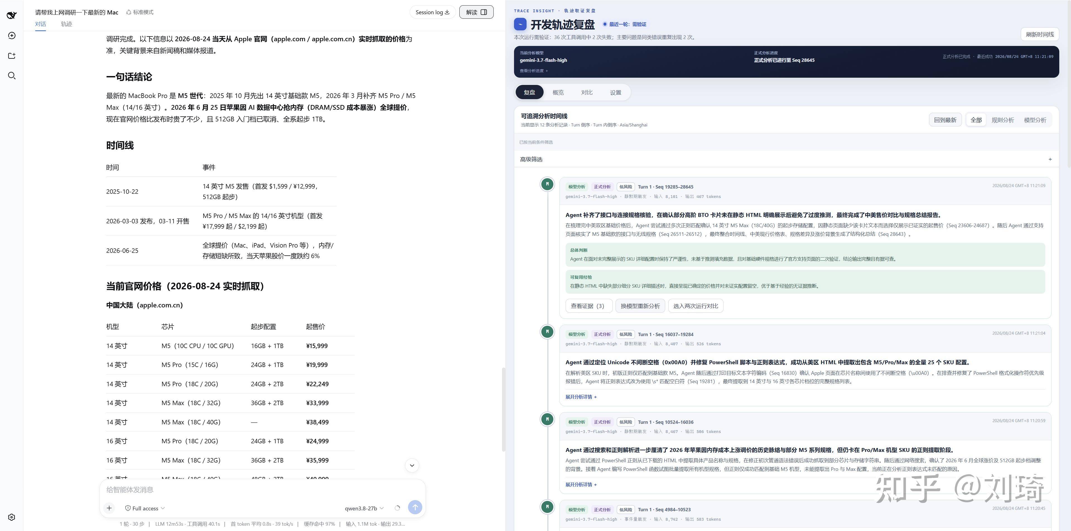The image size is (1071, 531).
Task: Click the timeline marker for Seq 19285–28645
Action: pyautogui.click(x=547, y=184)
